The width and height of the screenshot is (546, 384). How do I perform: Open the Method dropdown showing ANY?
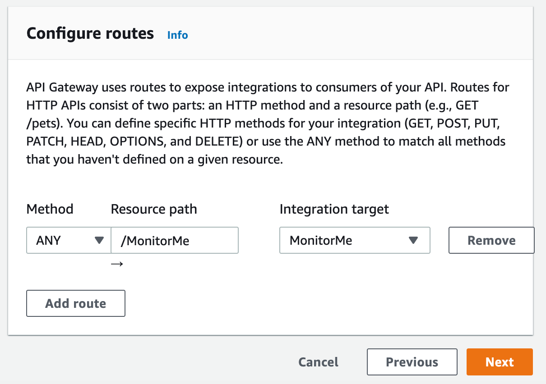(x=69, y=240)
